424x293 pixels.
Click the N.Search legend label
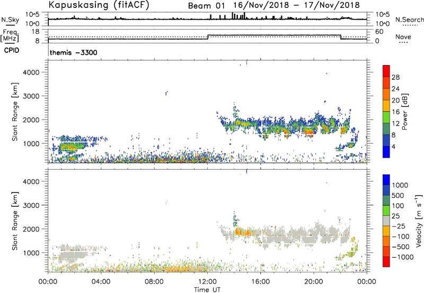click(x=409, y=20)
